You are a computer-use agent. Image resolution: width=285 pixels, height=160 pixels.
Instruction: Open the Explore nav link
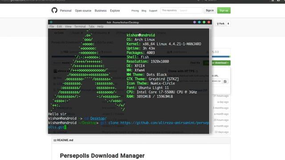(115, 11)
